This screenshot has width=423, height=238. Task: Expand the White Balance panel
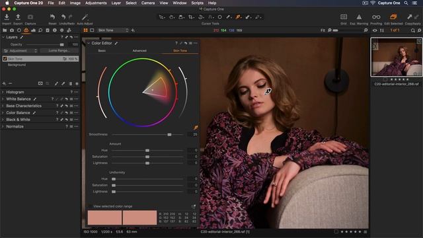coord(3,99)
